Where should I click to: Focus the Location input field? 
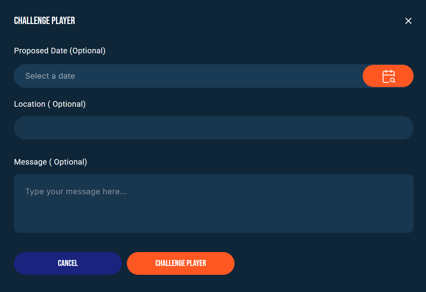point(214,128)
